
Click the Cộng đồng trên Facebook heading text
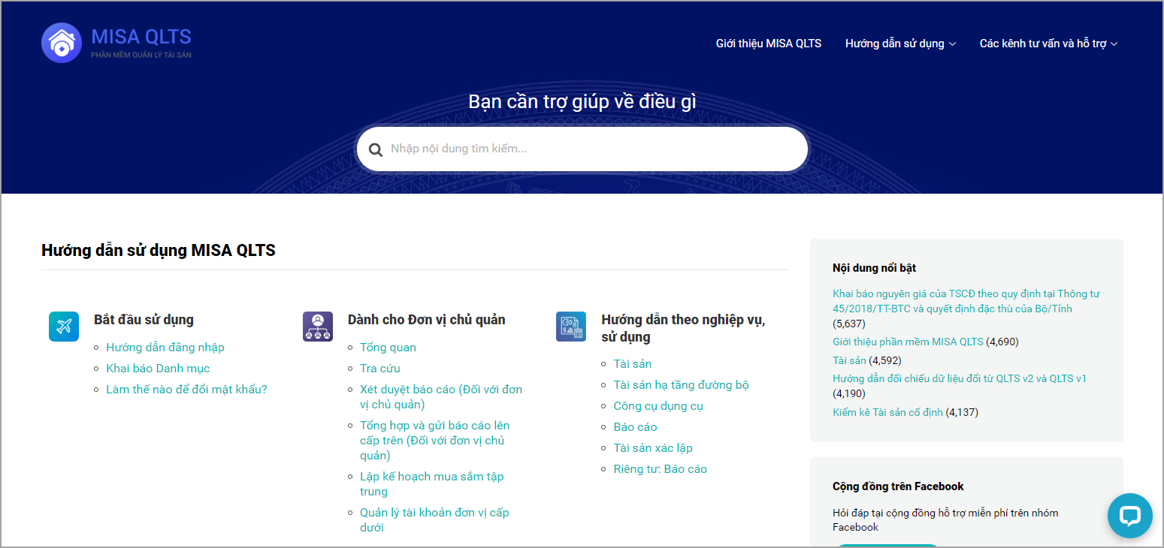898,486
